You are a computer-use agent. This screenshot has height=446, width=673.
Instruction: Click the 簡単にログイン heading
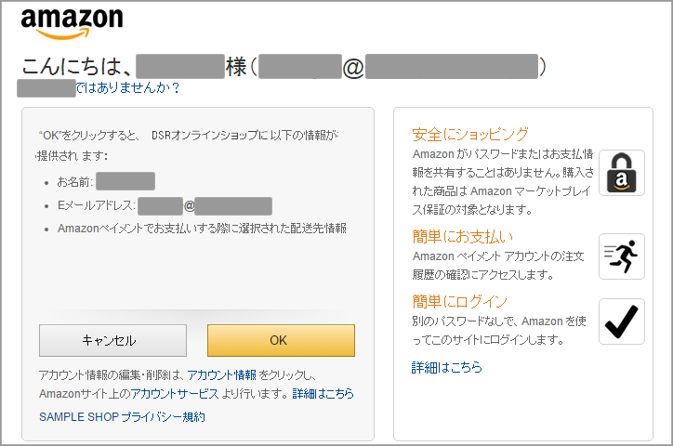(x=460, y=301)
